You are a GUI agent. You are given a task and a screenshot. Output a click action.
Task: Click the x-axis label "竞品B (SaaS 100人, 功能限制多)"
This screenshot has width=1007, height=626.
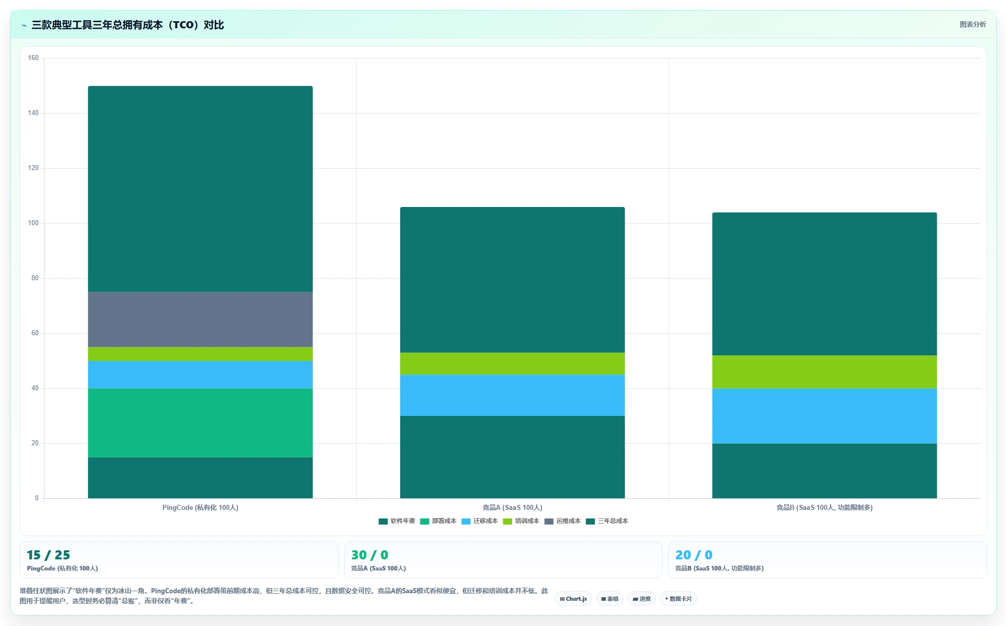pyautogui.click(x=825, y=507)
